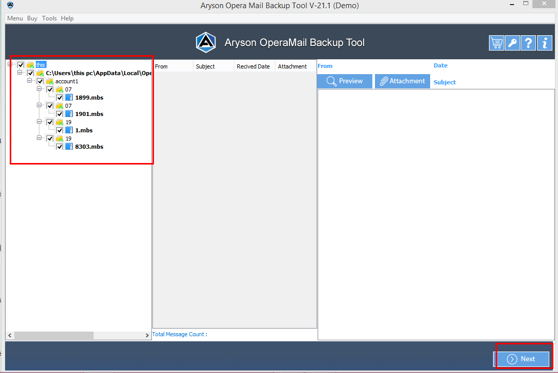Select the 1899.mbs file name
This screenshot has width=558, height=373.
(90, 98)
